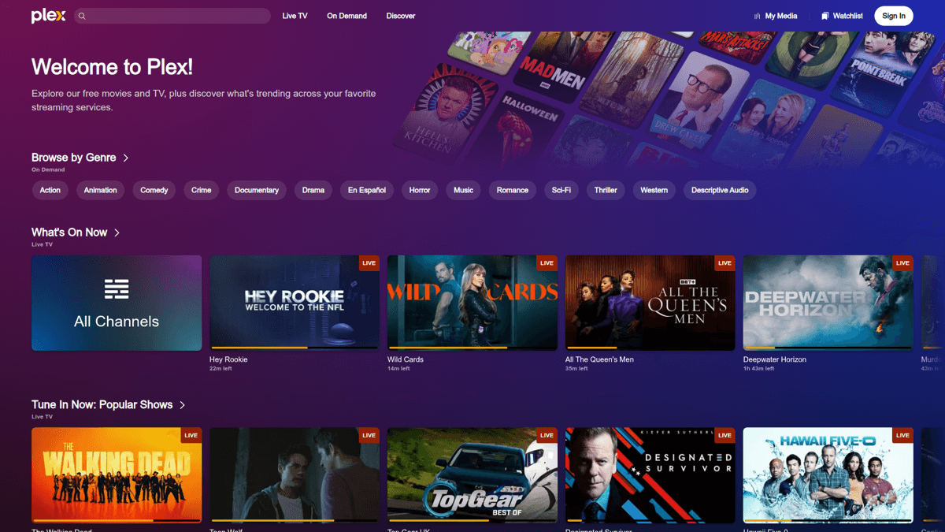Click the Wild Cards progress bar
Screen dimensions: 945x532
[x=472, y=348]
